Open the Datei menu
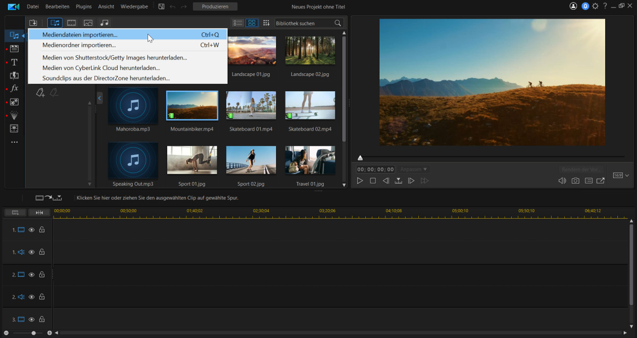 (33, 6)
